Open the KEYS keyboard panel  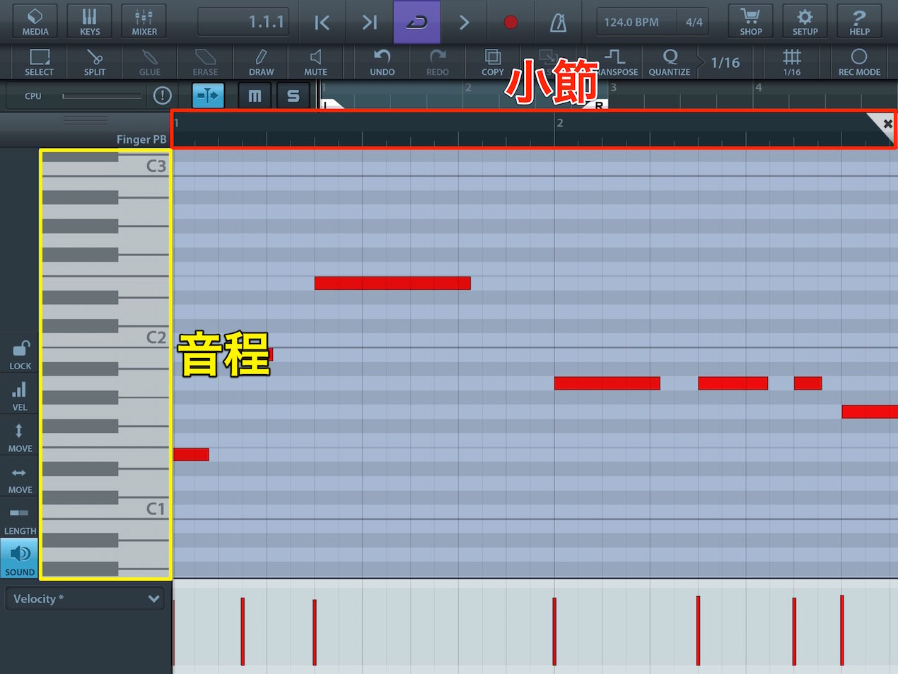click(90, 21)
